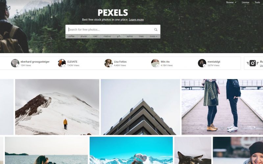Expand the Browse dropdown menu
Screen dimensions: 263x164
point(231,2)
